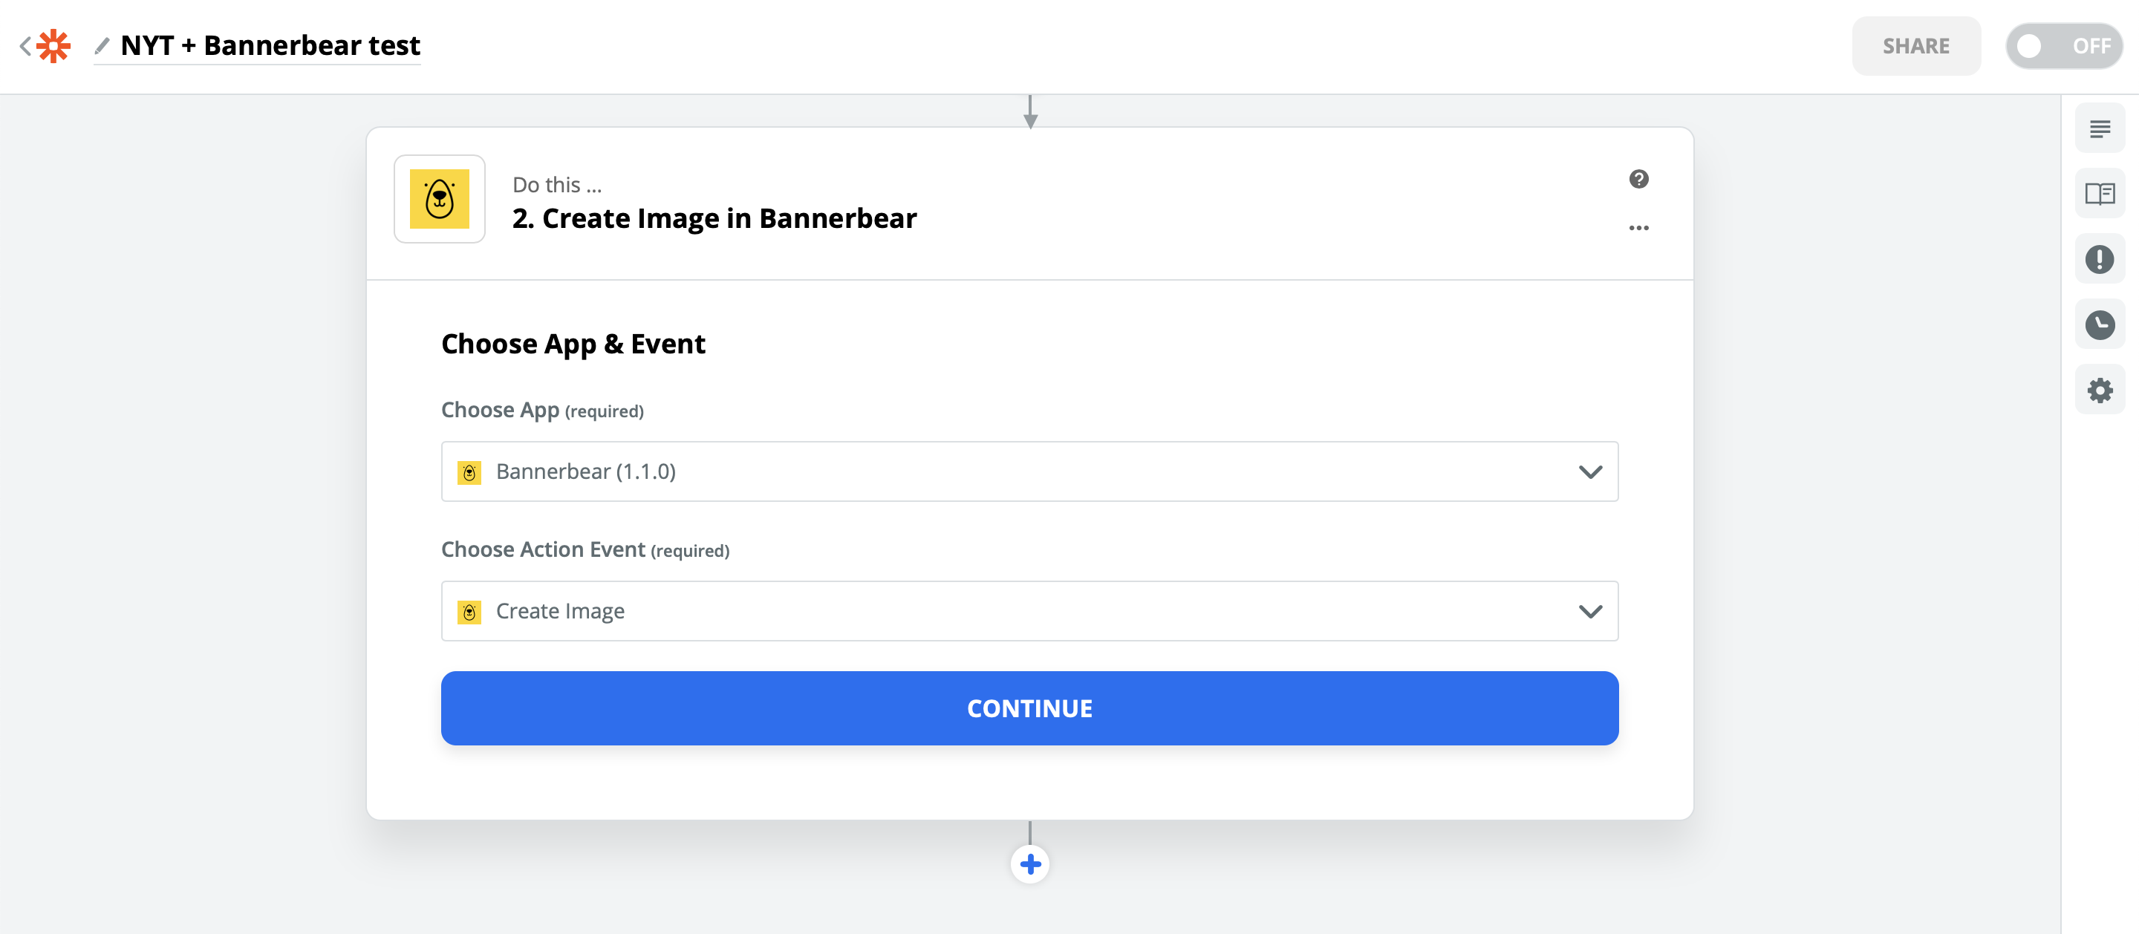Viewport: 2139px width, 934px height.
Task: Click the back arrow beside Zapier logo
Action: coord(25,46)
